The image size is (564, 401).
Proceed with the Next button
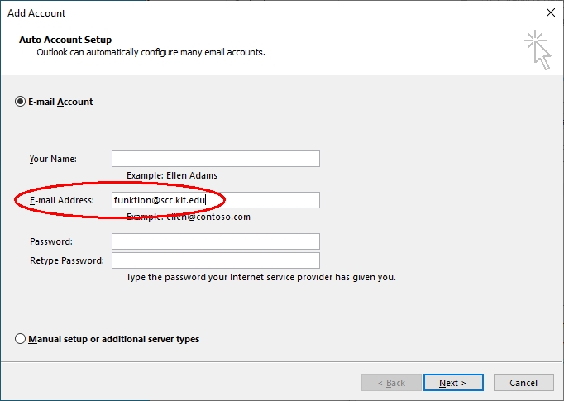(453, 382)
